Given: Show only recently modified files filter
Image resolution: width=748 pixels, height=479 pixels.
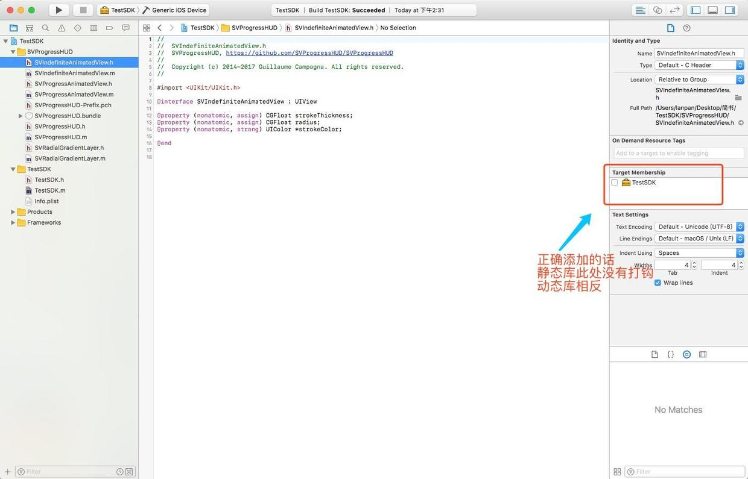Looking at the screenshot, I should pos(120,472).
